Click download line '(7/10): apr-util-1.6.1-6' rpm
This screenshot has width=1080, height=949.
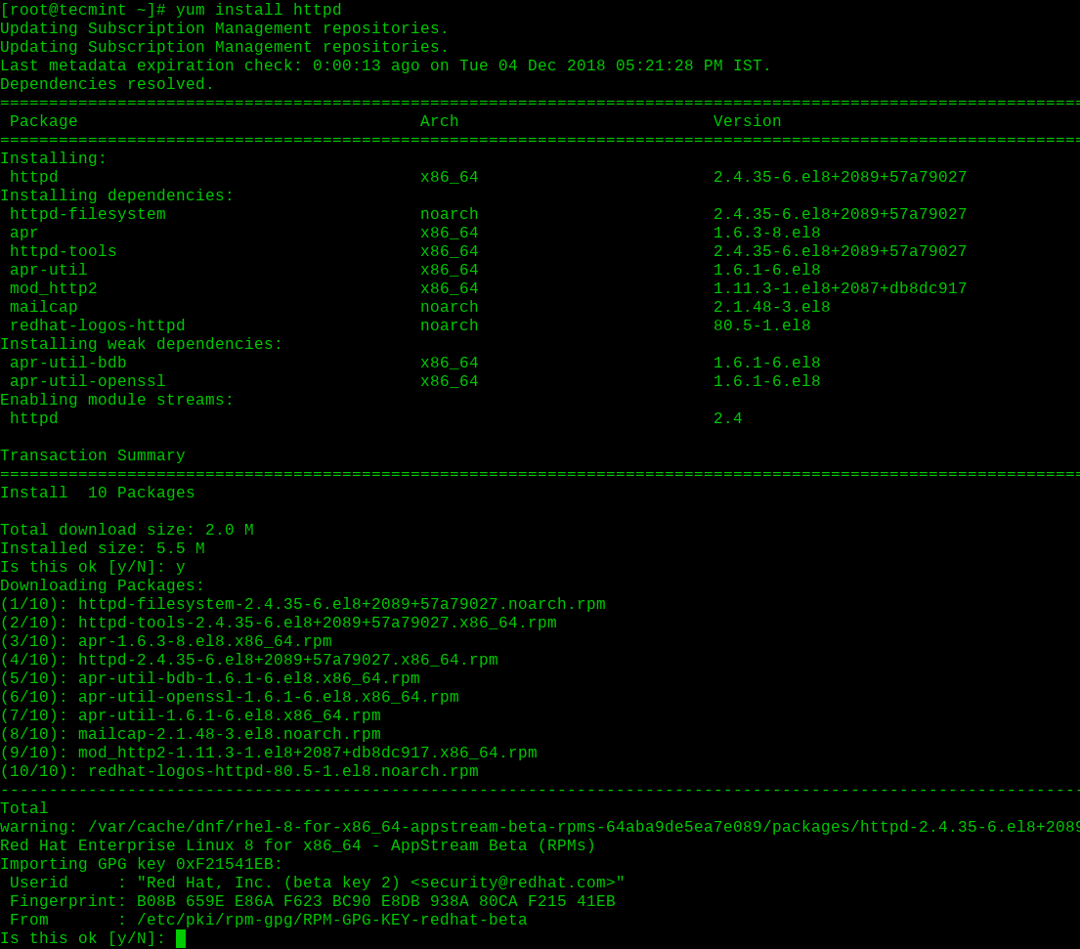(x=191, y=716)
